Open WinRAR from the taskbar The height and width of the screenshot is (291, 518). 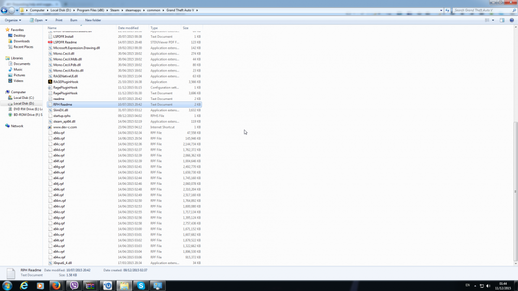[x=90, y=286]
